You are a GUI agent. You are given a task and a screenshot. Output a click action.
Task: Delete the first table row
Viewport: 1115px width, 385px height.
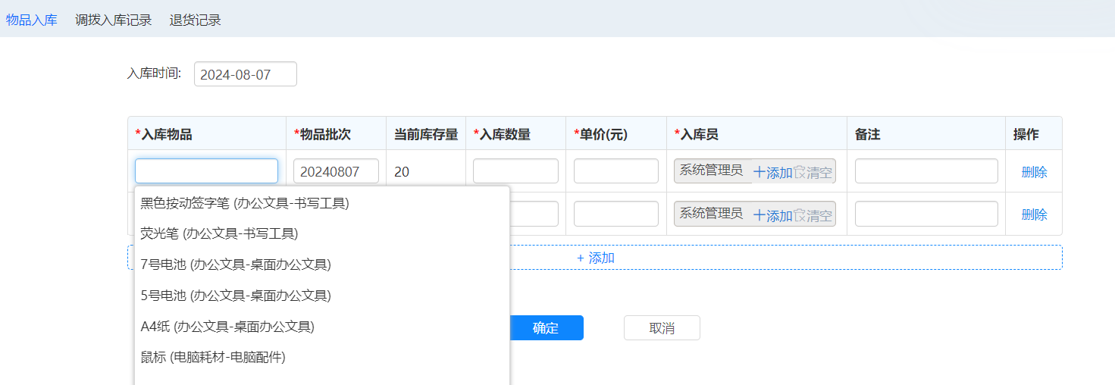pos(1034,172)
